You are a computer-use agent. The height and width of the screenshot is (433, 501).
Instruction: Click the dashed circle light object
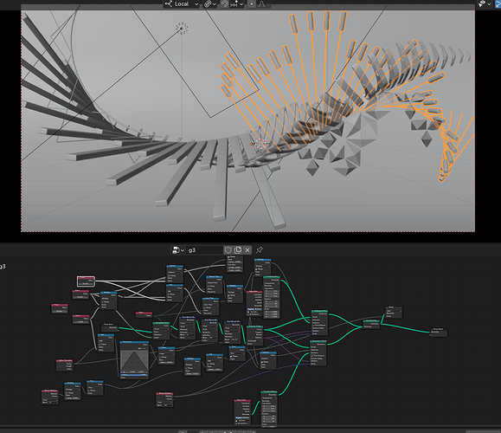coord(182,28)
